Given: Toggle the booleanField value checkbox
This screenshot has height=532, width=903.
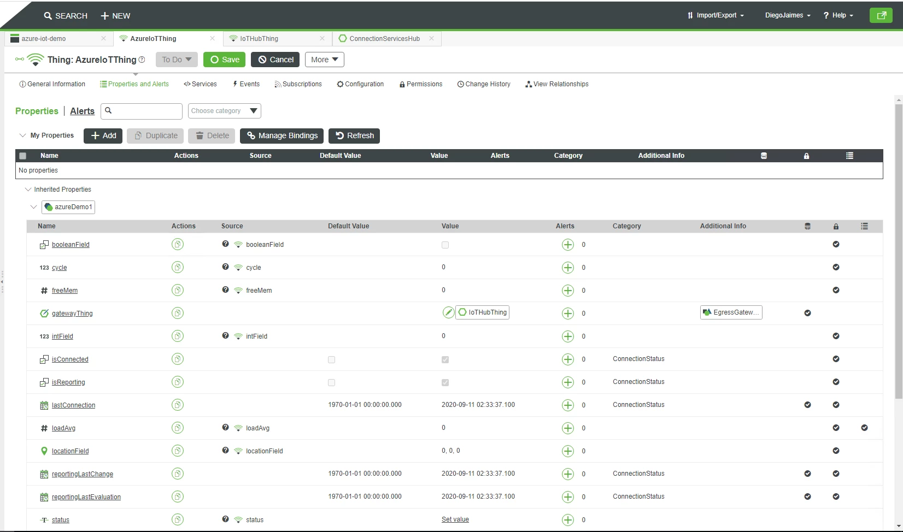Looking at the screenshot, I should tap(445, 245).
